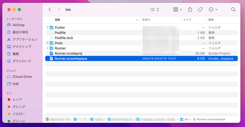The image size is (245, 127).
Task: Click the タグ sidebar section header
Action: pyautogui.click(x=9, y=93)
